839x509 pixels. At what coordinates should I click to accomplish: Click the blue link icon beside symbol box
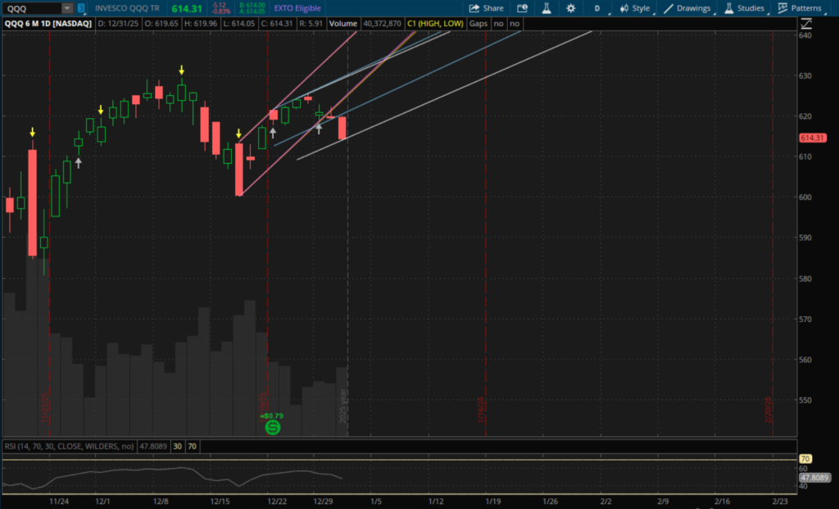pos(81,8)
